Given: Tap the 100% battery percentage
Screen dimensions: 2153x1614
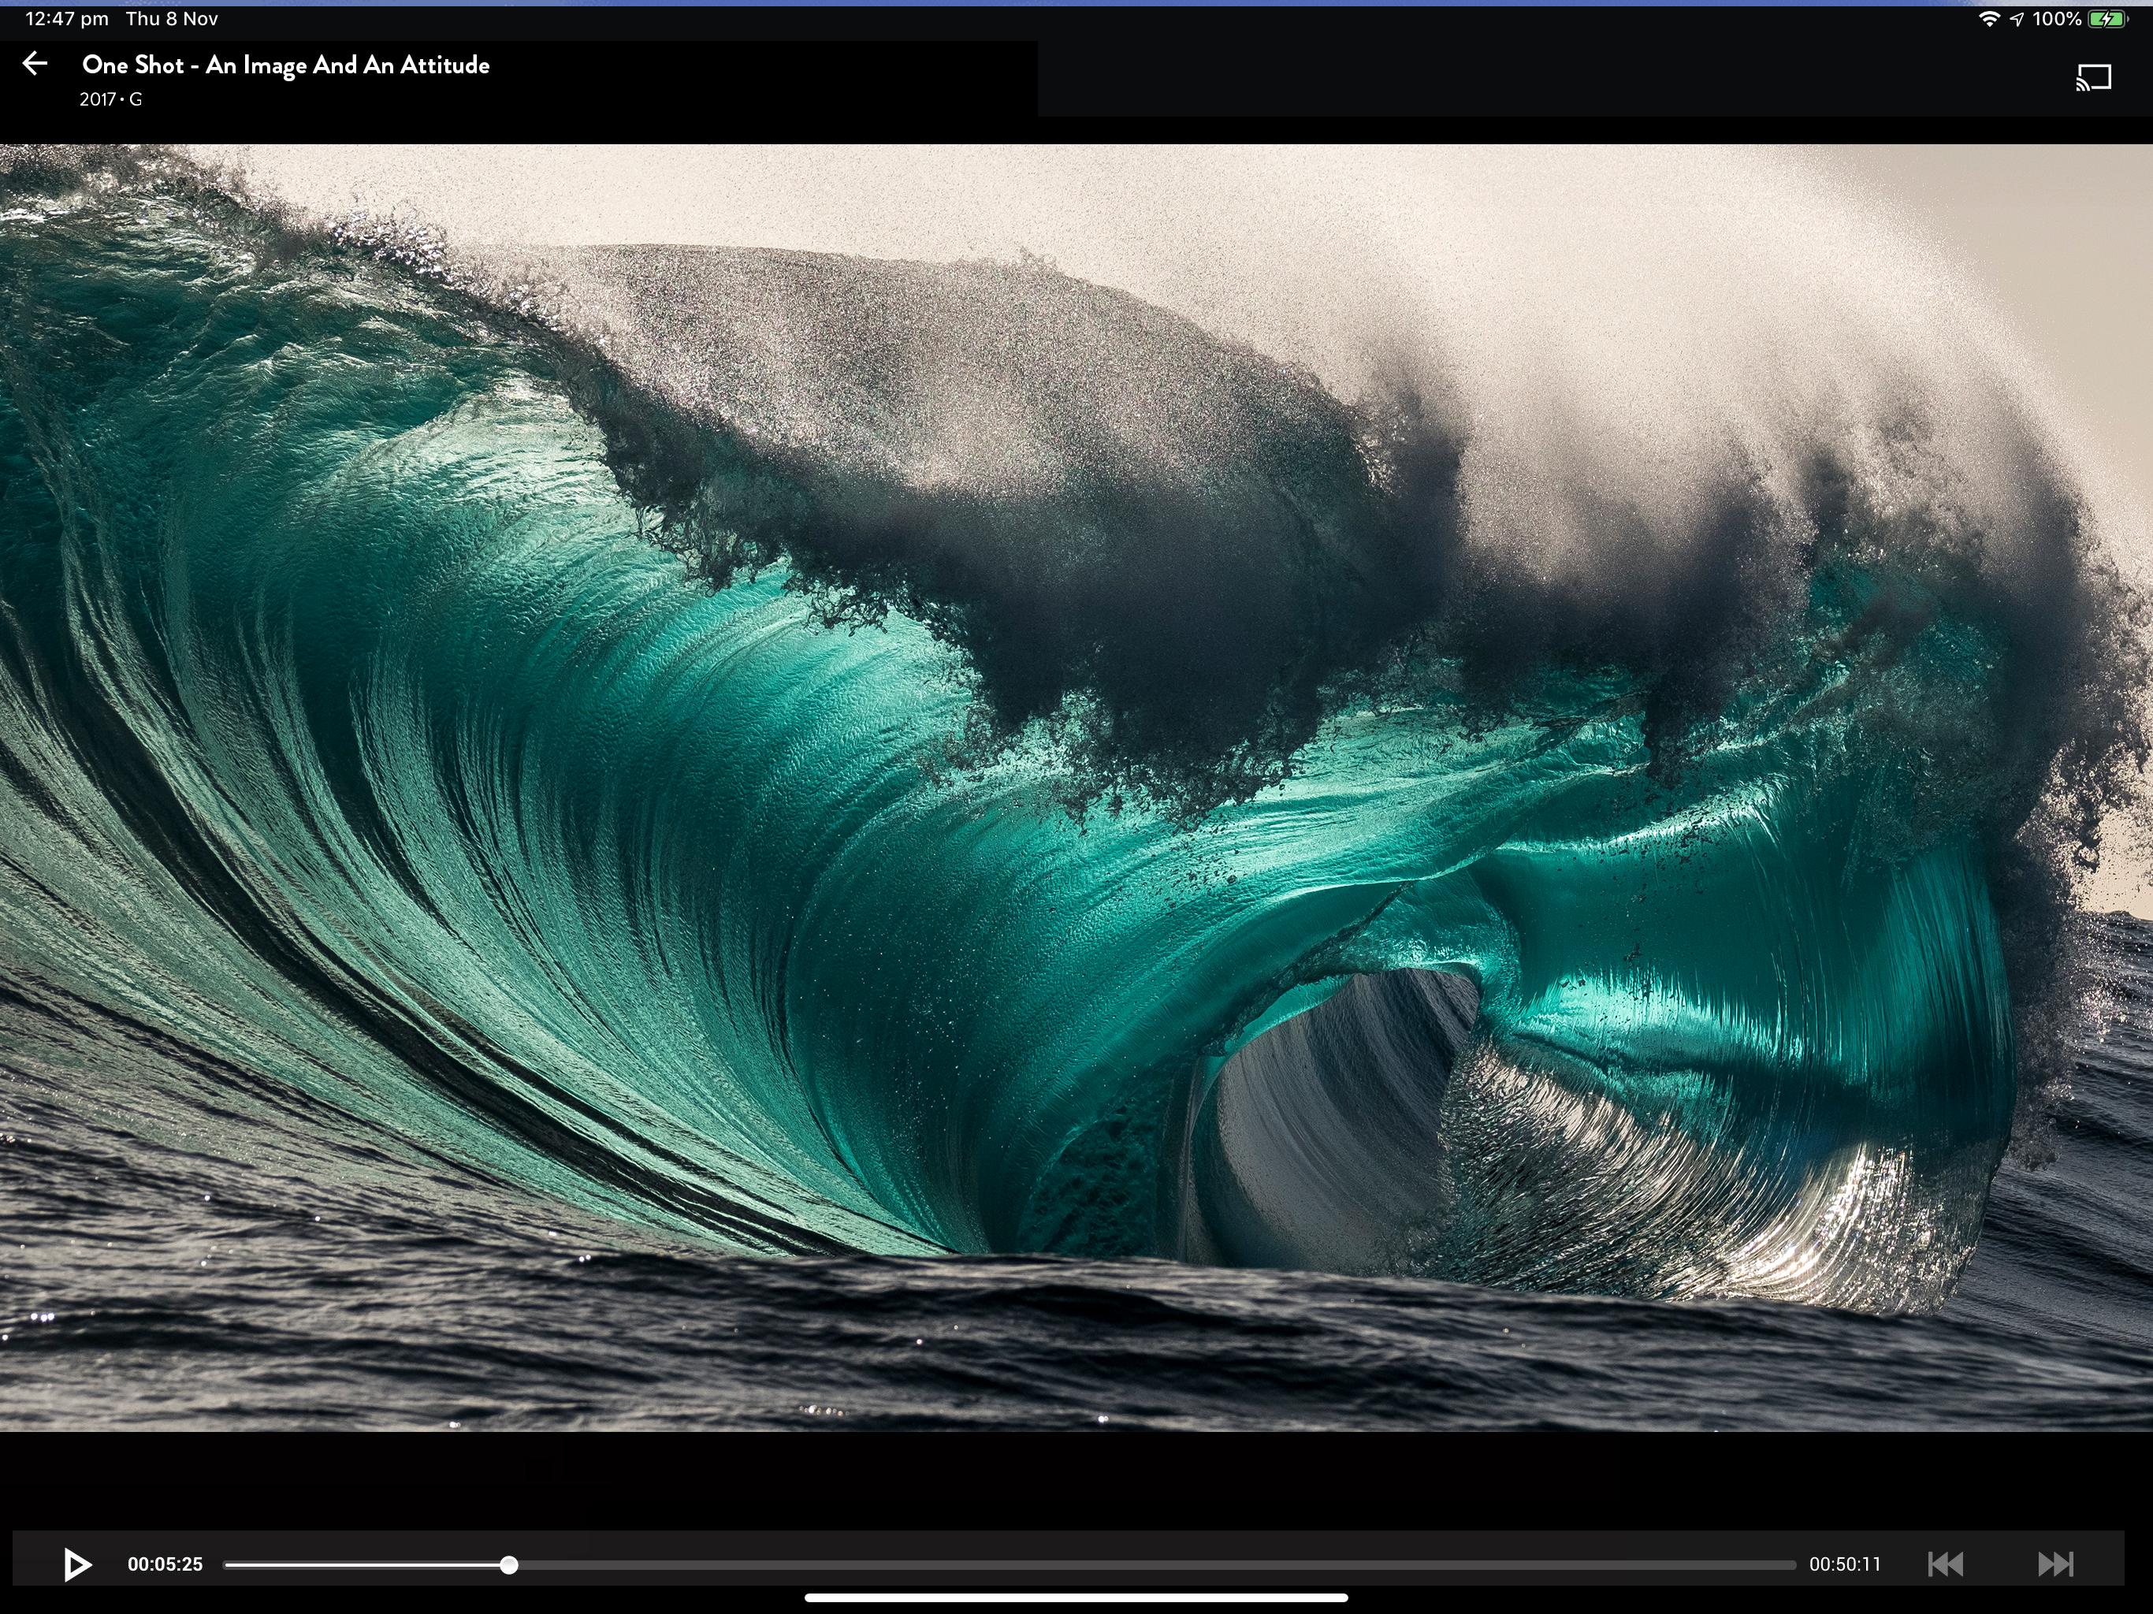Looking at the screenshot, I should tap(2057, 18).
